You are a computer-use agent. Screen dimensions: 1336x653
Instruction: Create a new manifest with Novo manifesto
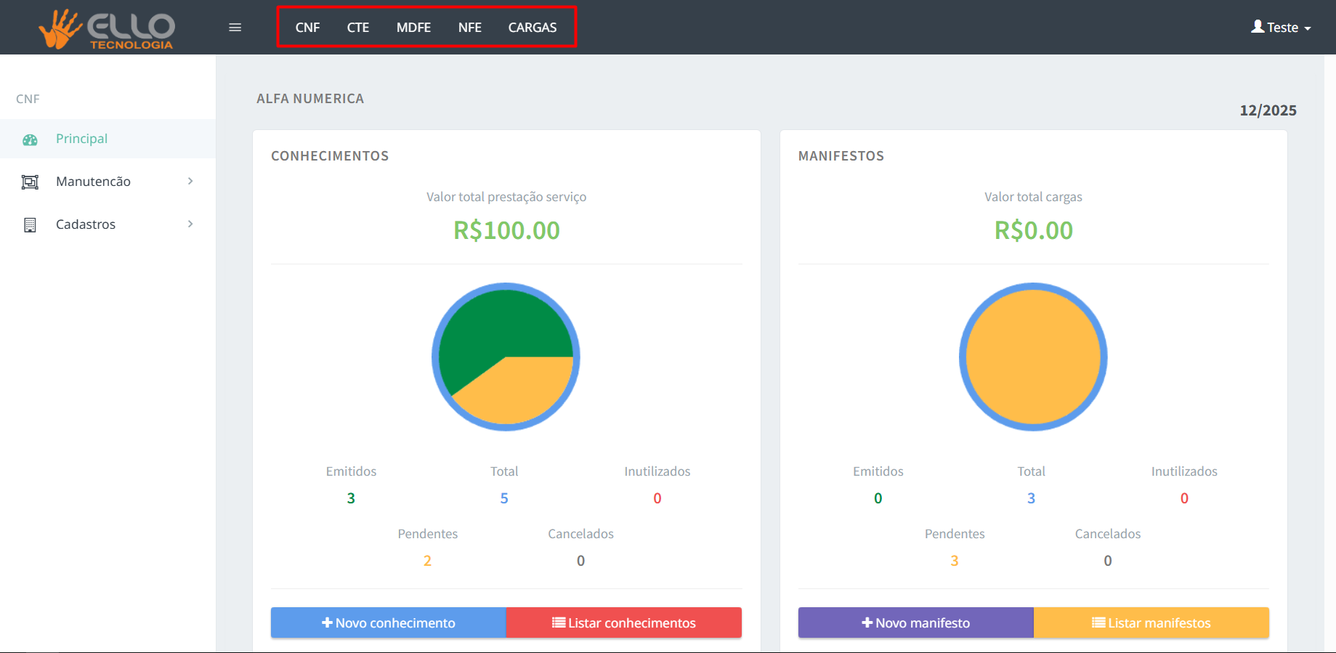click(x=915, y=622)
